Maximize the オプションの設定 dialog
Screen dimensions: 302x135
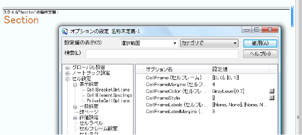(x=257, y=30)
